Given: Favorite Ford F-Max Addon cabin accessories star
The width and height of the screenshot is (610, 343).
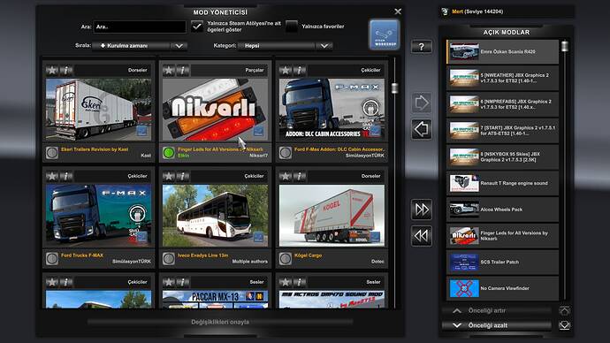Looking at the screenshot, I should [286, 70].
